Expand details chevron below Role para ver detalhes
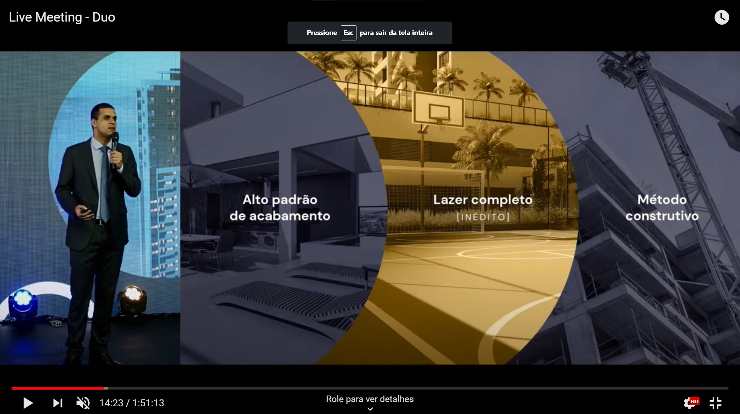The width and height of the screenshot is (740, 414). pyautogui.click(x=370, y=409)
